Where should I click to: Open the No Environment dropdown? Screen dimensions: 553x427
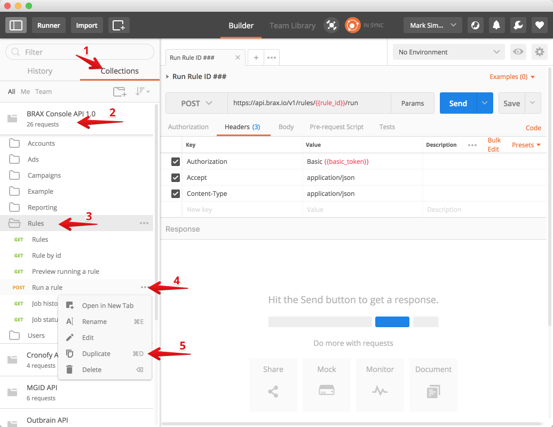(x=448, y=52)
